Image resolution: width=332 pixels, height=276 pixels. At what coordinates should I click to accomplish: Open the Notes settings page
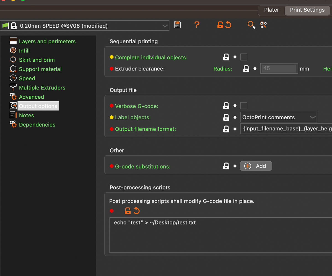tap(27, 115)
